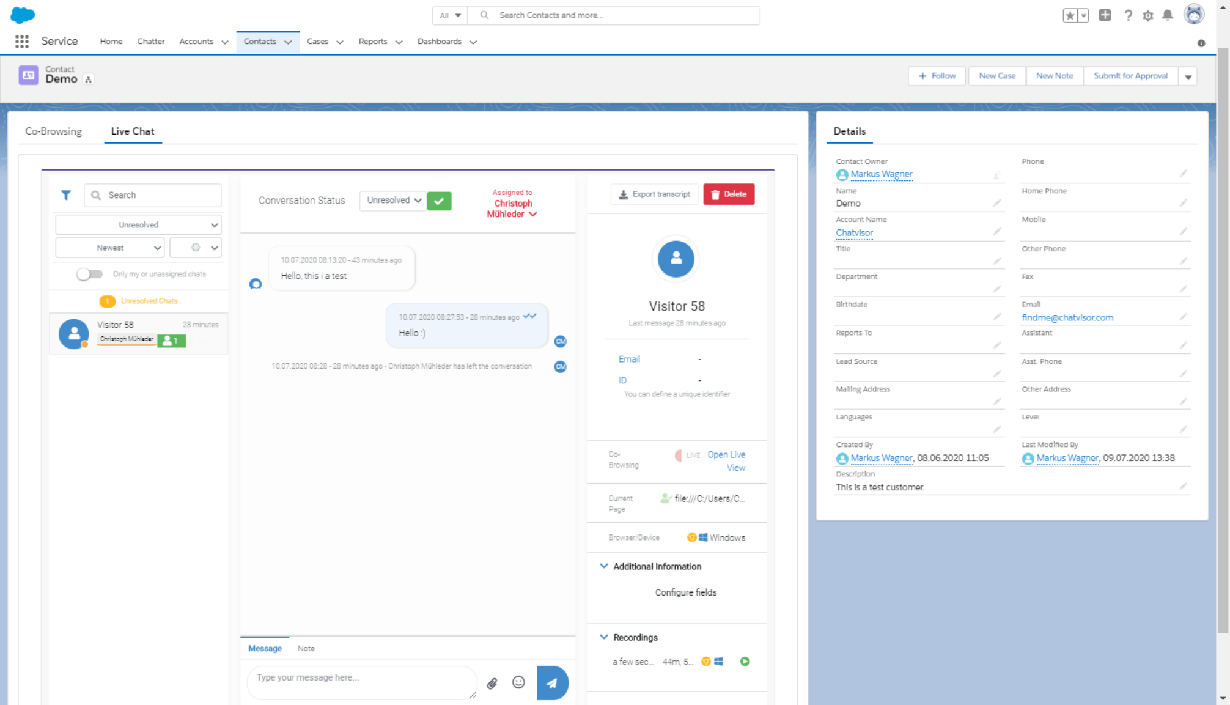Image resolution: width=1230 pixels, height=705 pixels.
Task: Confirm conversation status with green check
Action: click(439, 201)
